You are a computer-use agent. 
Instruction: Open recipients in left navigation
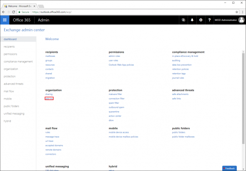pyautogui.click(x=9, y=46)
